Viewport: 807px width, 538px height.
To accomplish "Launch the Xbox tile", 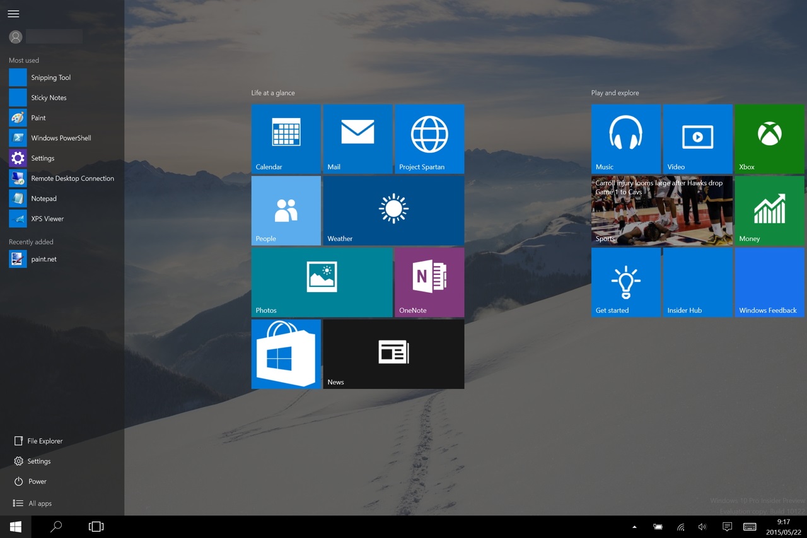I will click(x=770, y=139).
